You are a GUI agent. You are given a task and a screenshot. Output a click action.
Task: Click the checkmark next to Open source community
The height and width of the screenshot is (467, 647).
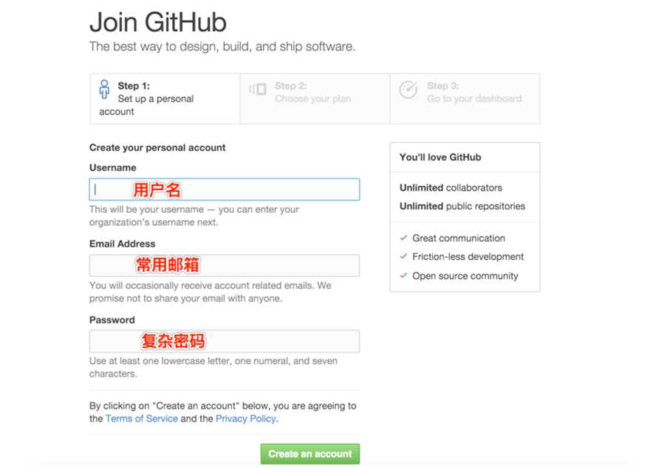pos(403,276)
